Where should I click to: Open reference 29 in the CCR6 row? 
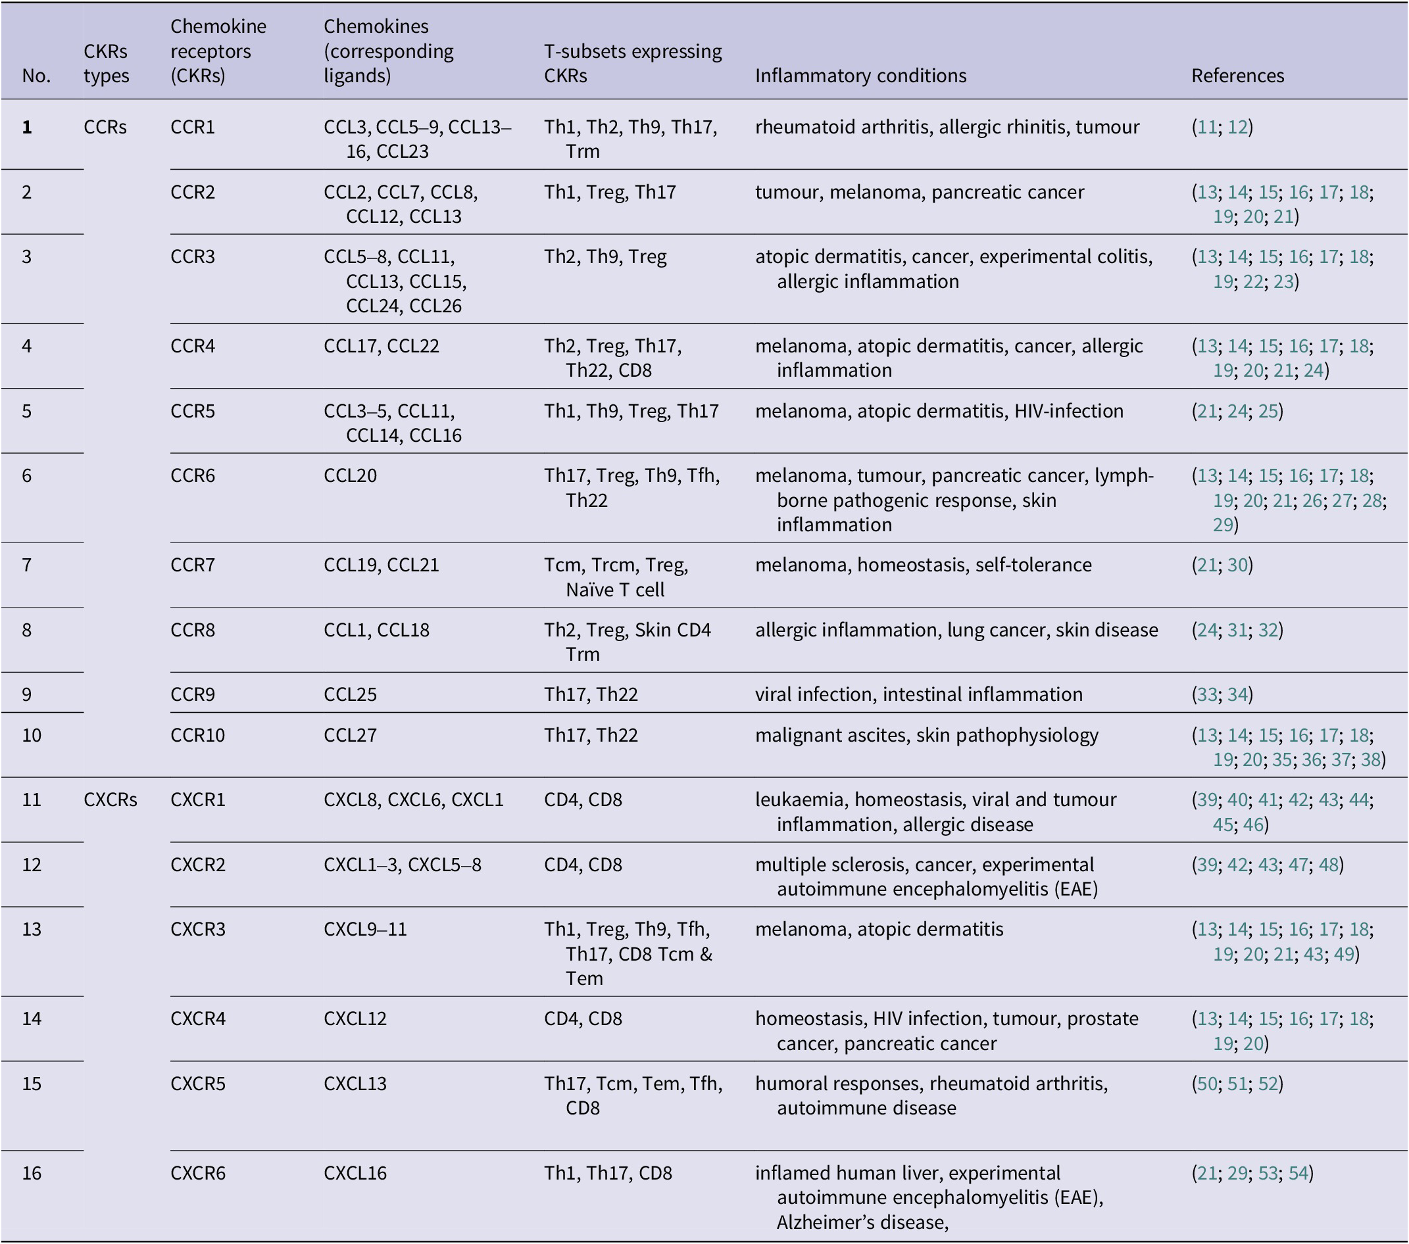(1223, 525)
